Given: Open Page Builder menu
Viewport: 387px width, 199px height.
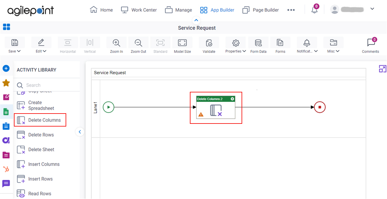Looking at the screenshot, I should point(260,10).
